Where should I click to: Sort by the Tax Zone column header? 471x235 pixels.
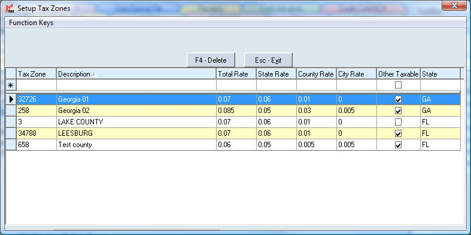click(x=37, y=74)
